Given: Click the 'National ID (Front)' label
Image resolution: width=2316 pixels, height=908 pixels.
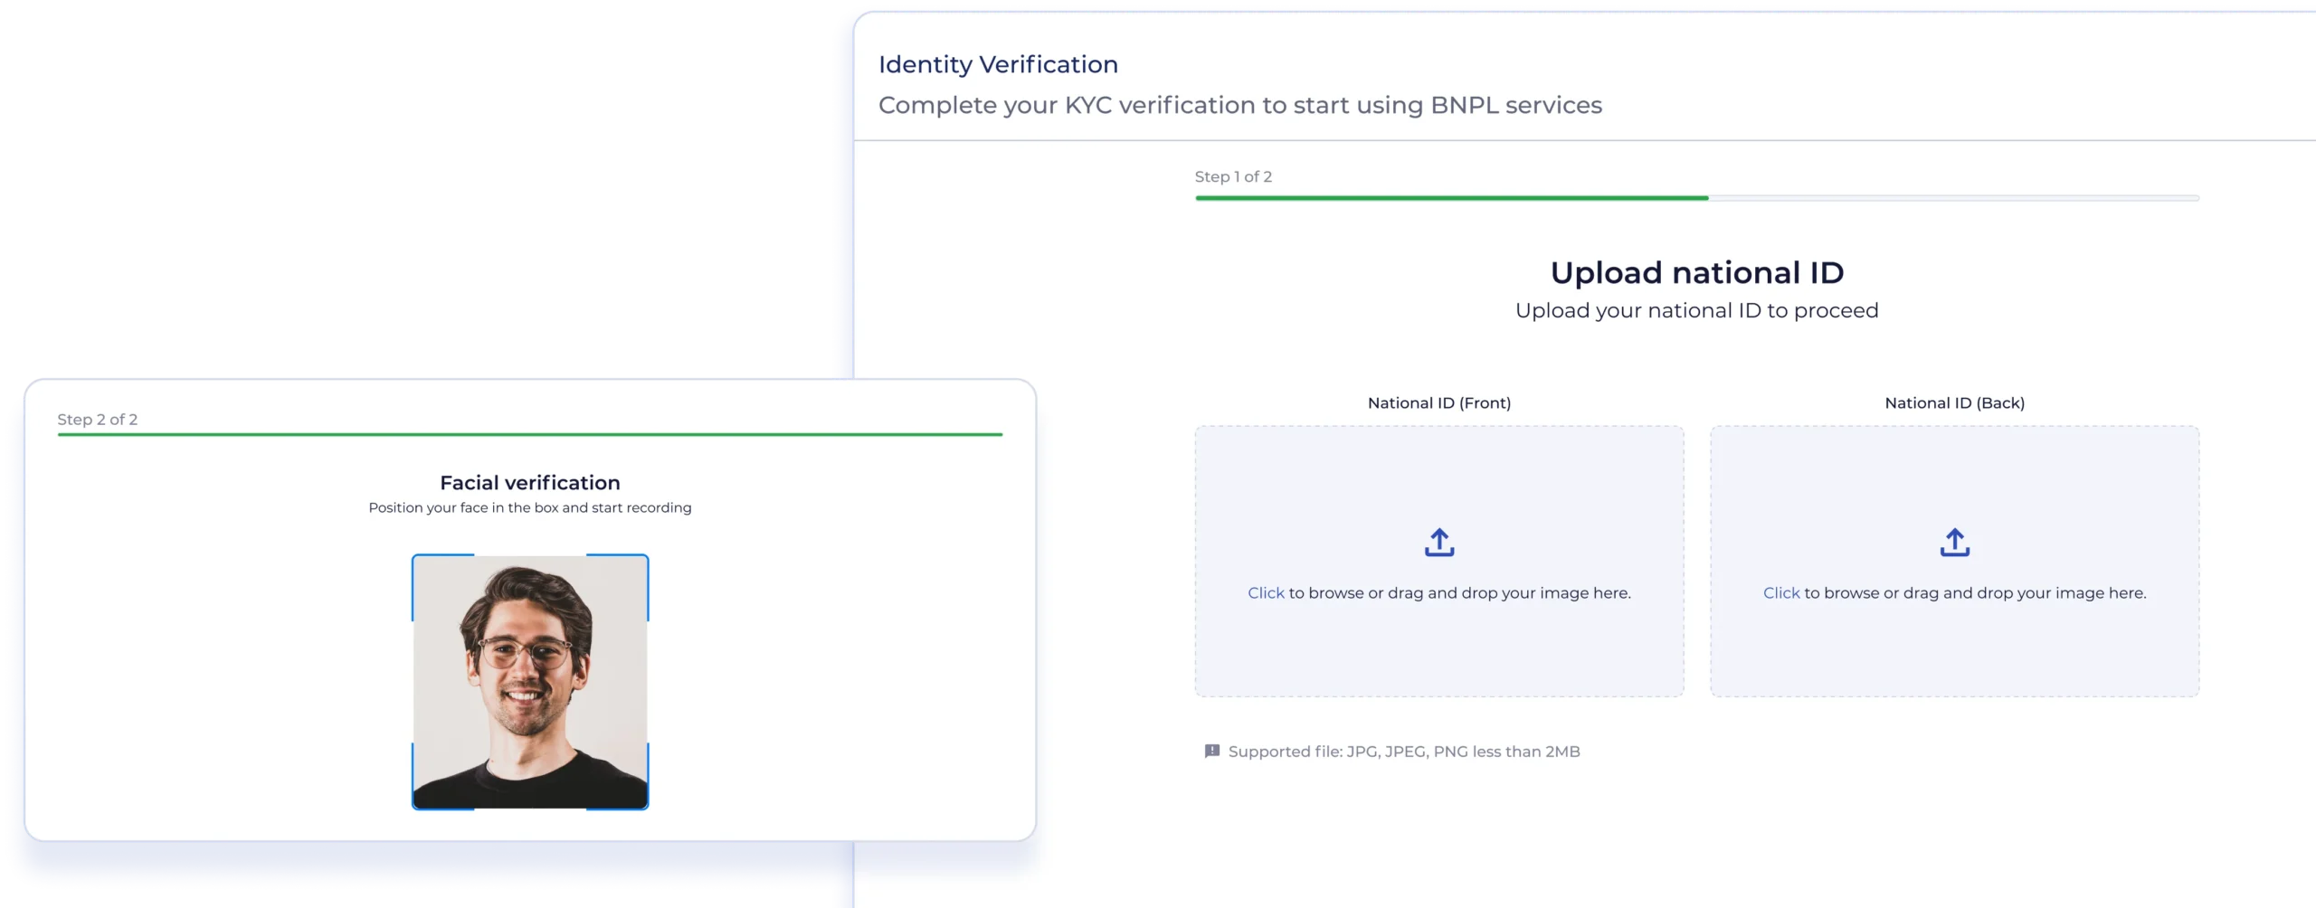Looking at the screenshot, I should (x=1438, y=403).
